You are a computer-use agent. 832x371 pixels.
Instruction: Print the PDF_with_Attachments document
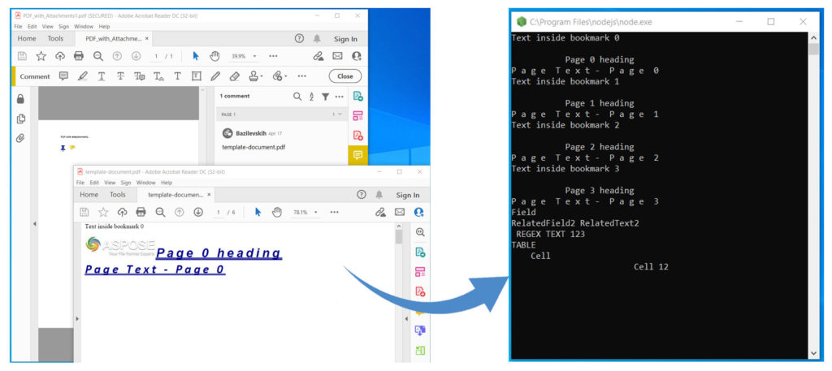[79, 56]
